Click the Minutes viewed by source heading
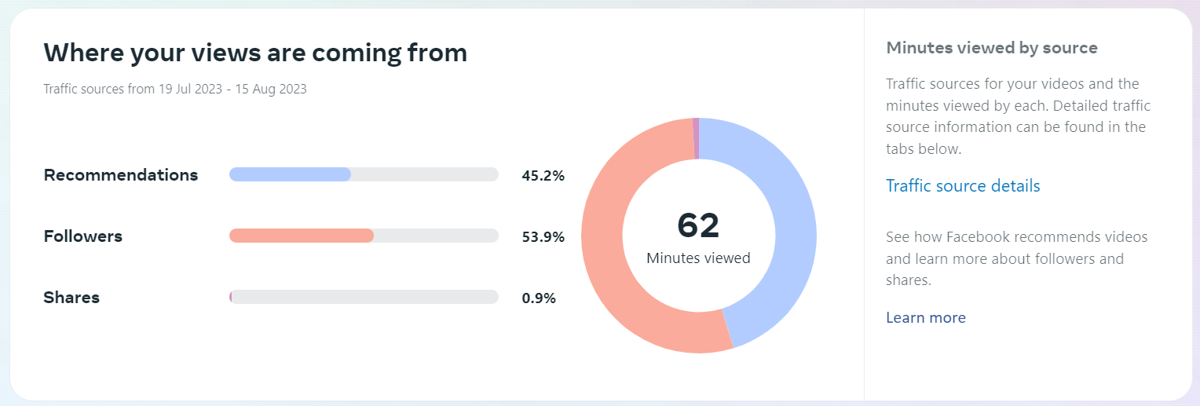The image size is (1200, 406). click(x=991, y=48)
